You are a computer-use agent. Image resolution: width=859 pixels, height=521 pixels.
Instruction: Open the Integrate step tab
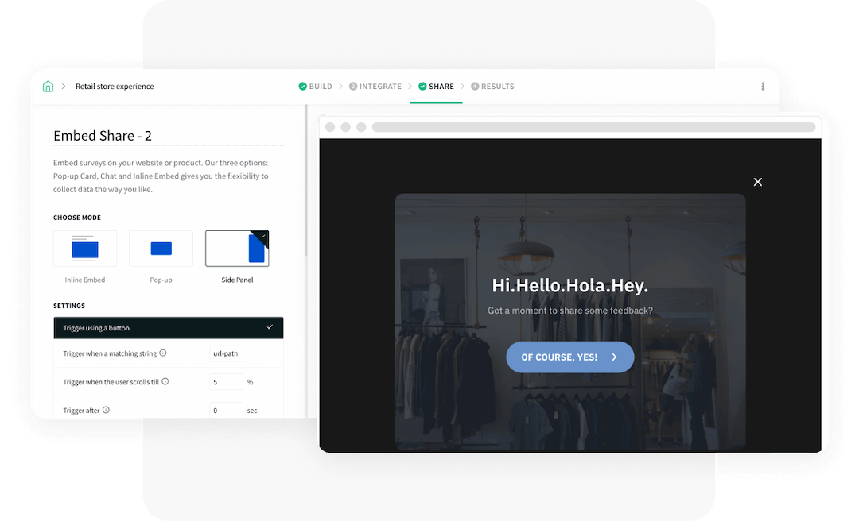(375, 87)
